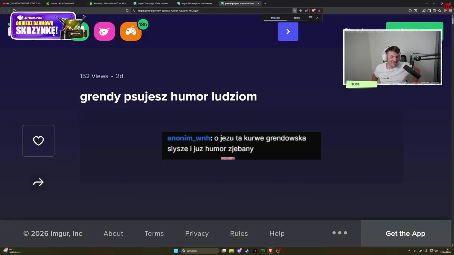Click the Get the App button
This screenshot has height=255, width=454.
[405, 233]
